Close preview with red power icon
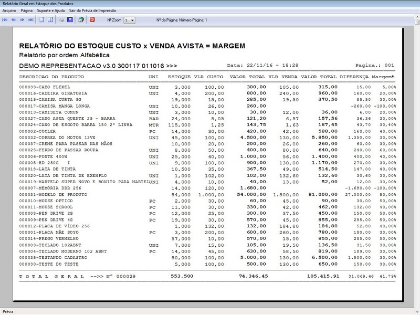Image resolution: width=420 pixels, height=315 pixels. click(92, 20)
